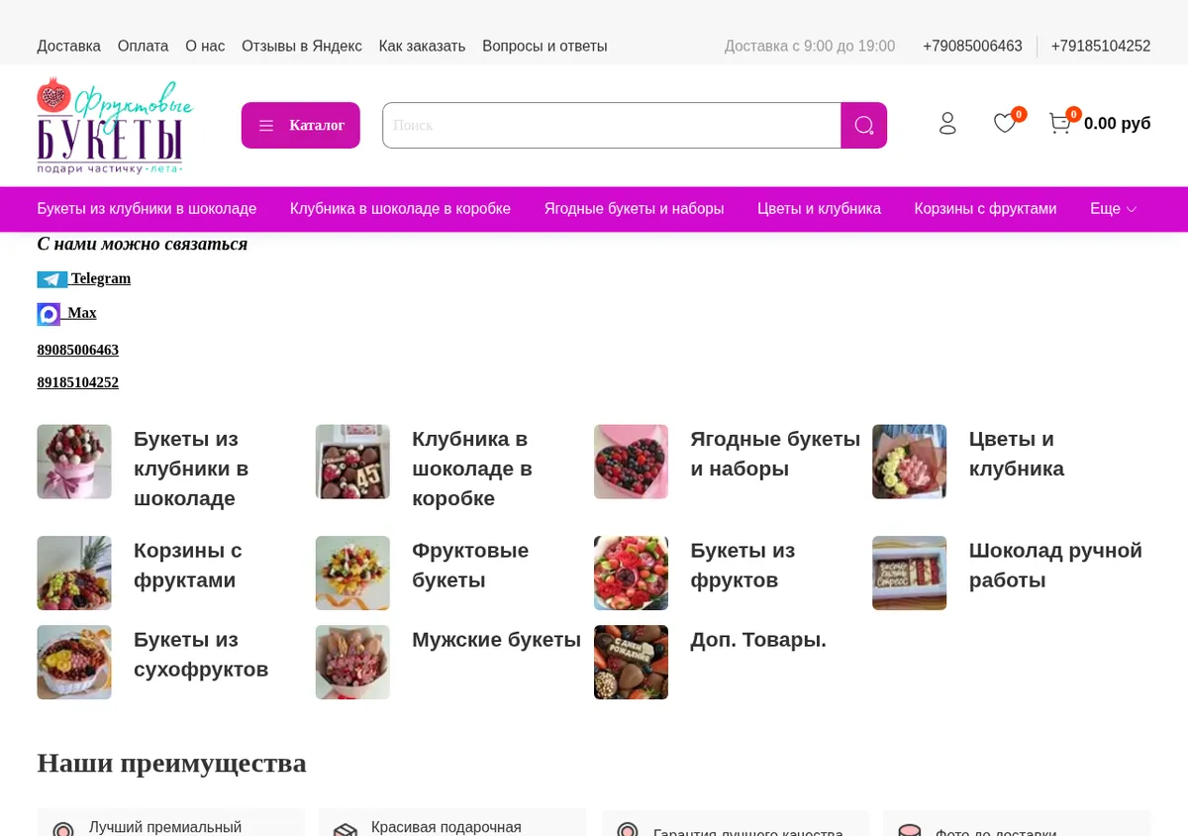Open Букеты из клубники в шоколаде menu item
Screen dimensions: 1188x836
pos(147,209)
